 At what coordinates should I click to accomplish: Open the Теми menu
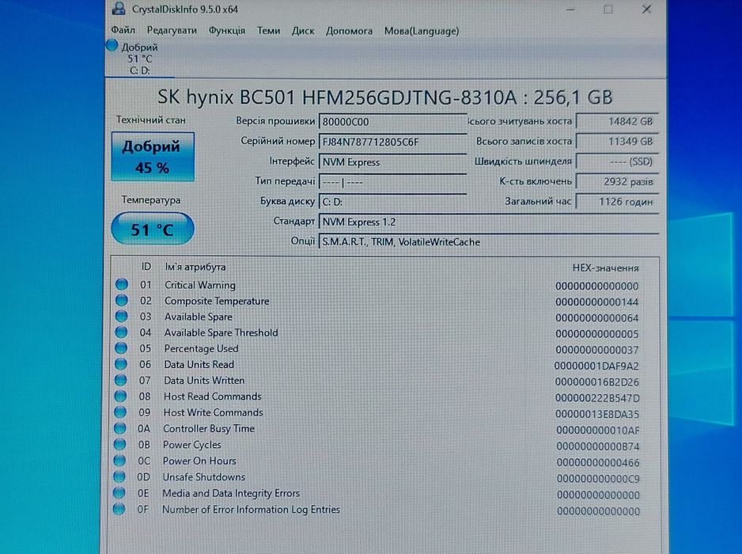268,31
